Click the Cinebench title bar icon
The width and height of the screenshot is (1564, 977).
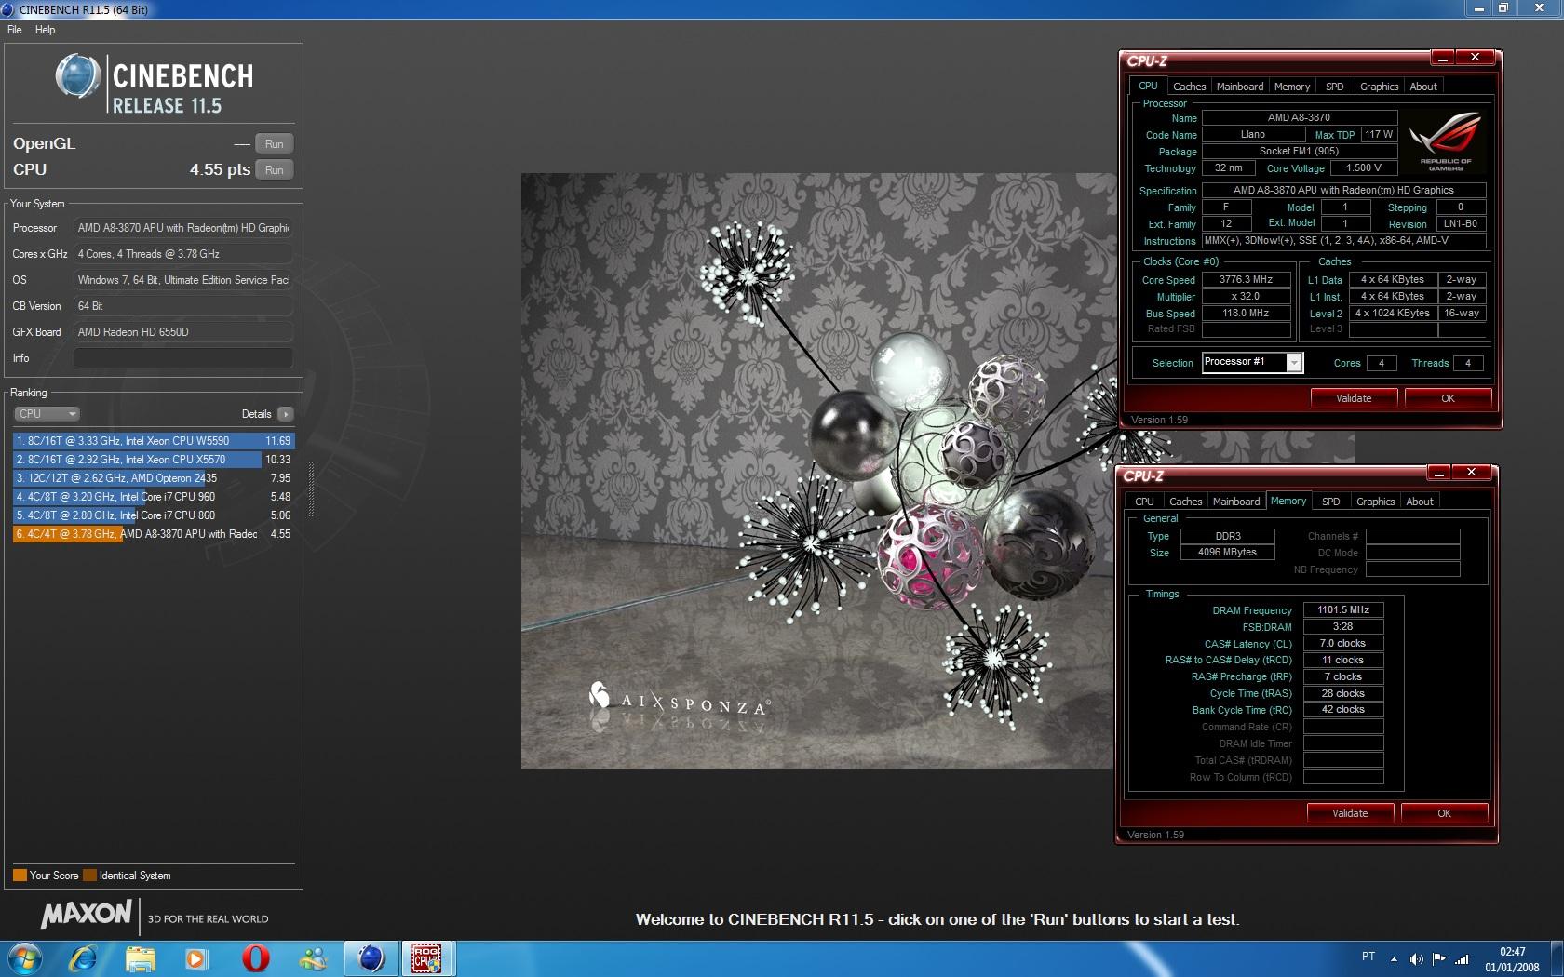pos(8,9)
